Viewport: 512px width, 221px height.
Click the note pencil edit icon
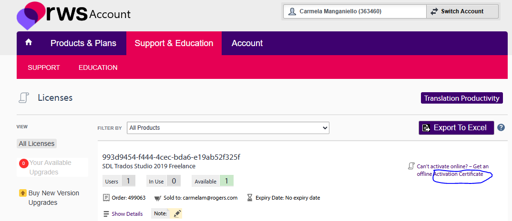177,213
